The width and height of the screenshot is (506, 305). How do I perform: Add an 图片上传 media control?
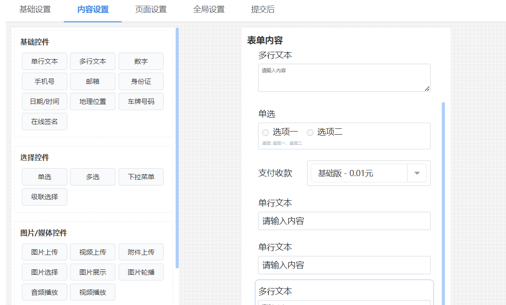pos(44,252)
